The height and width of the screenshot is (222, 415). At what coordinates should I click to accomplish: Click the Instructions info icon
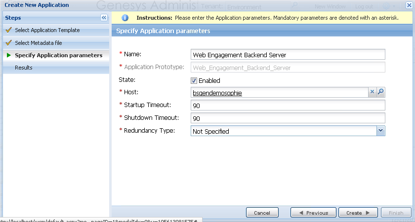(x=125, y=18)
